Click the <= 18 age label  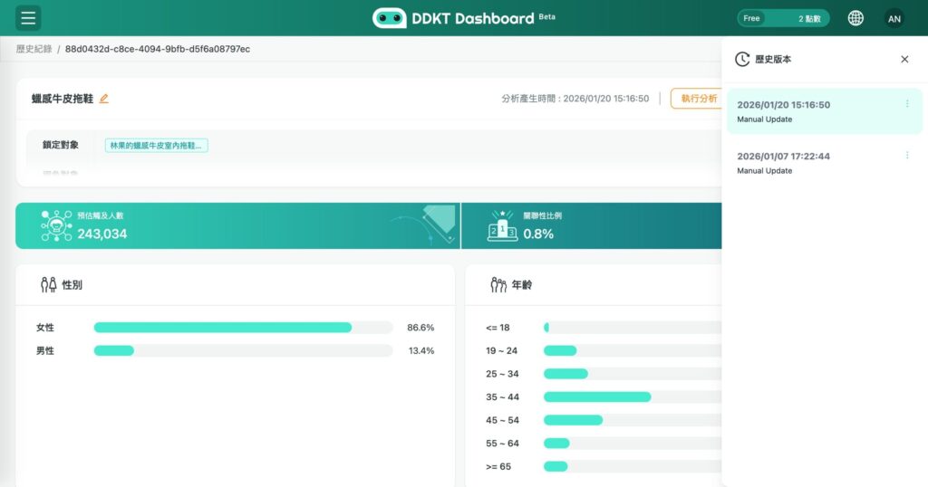498,328
